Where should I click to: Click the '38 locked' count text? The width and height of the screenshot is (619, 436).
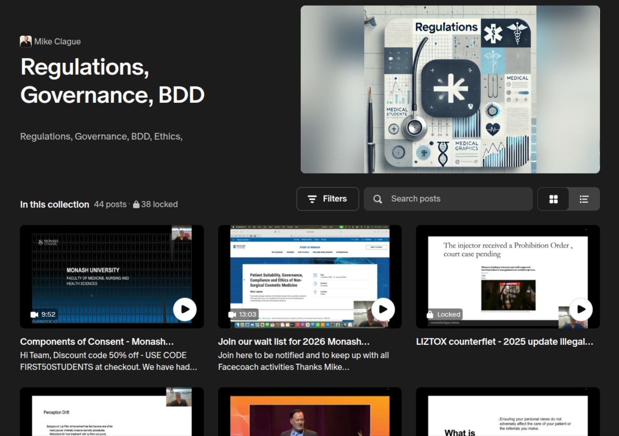159,204
